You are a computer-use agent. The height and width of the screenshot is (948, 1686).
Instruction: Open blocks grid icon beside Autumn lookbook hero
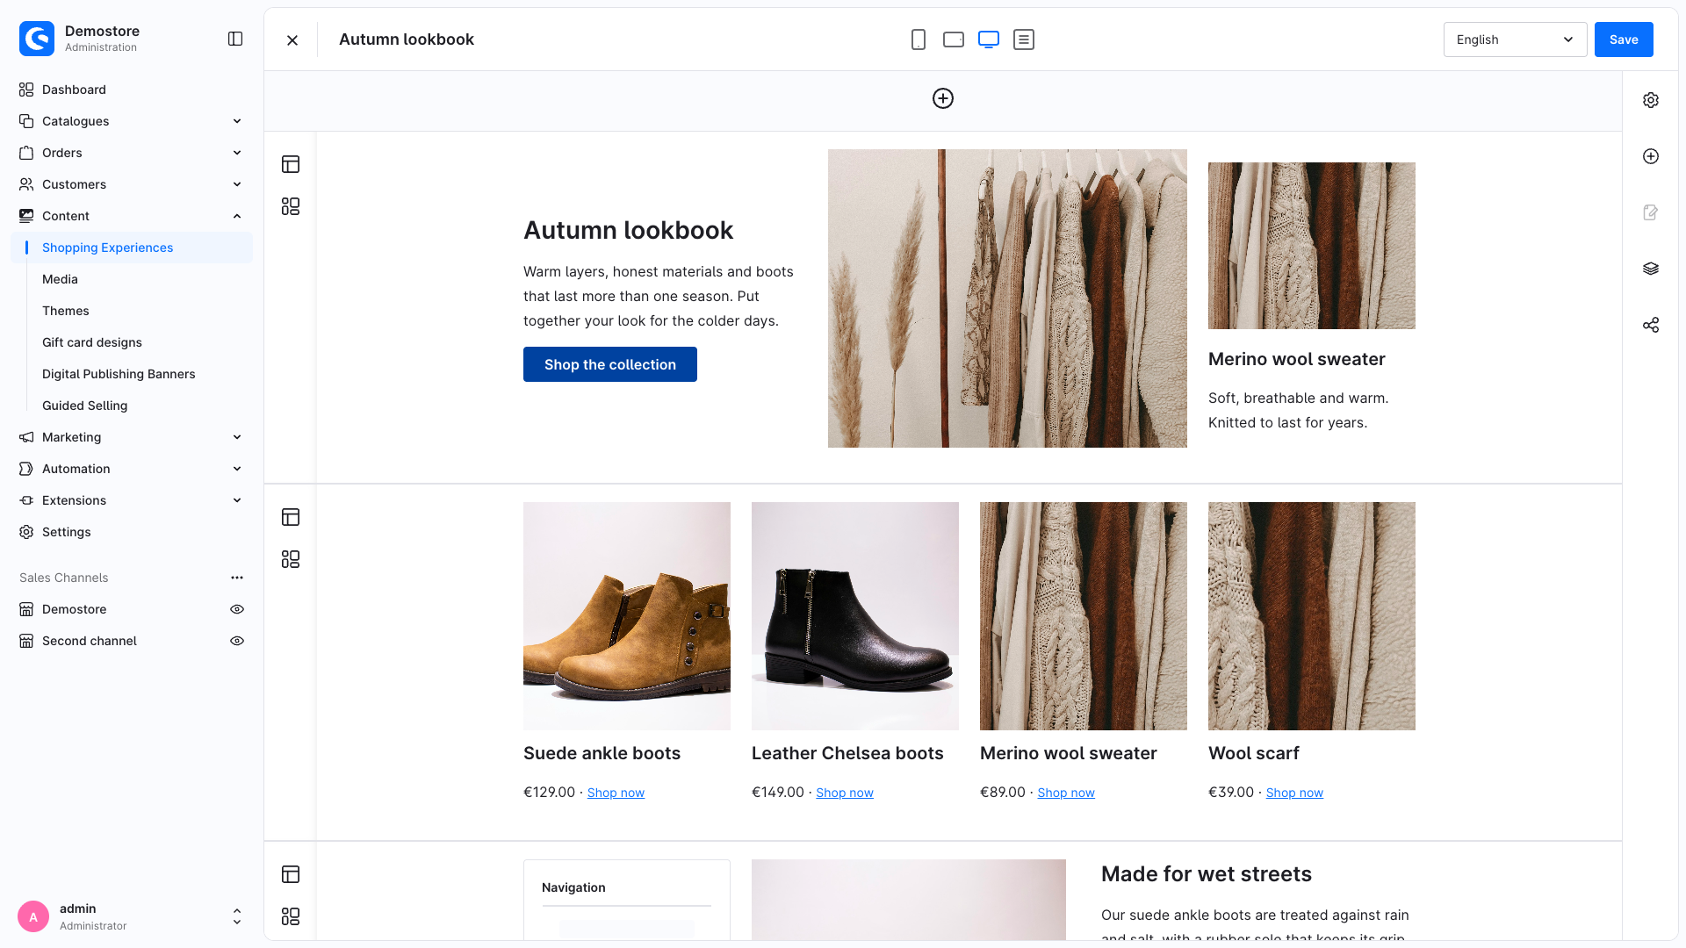click(291, 206)
